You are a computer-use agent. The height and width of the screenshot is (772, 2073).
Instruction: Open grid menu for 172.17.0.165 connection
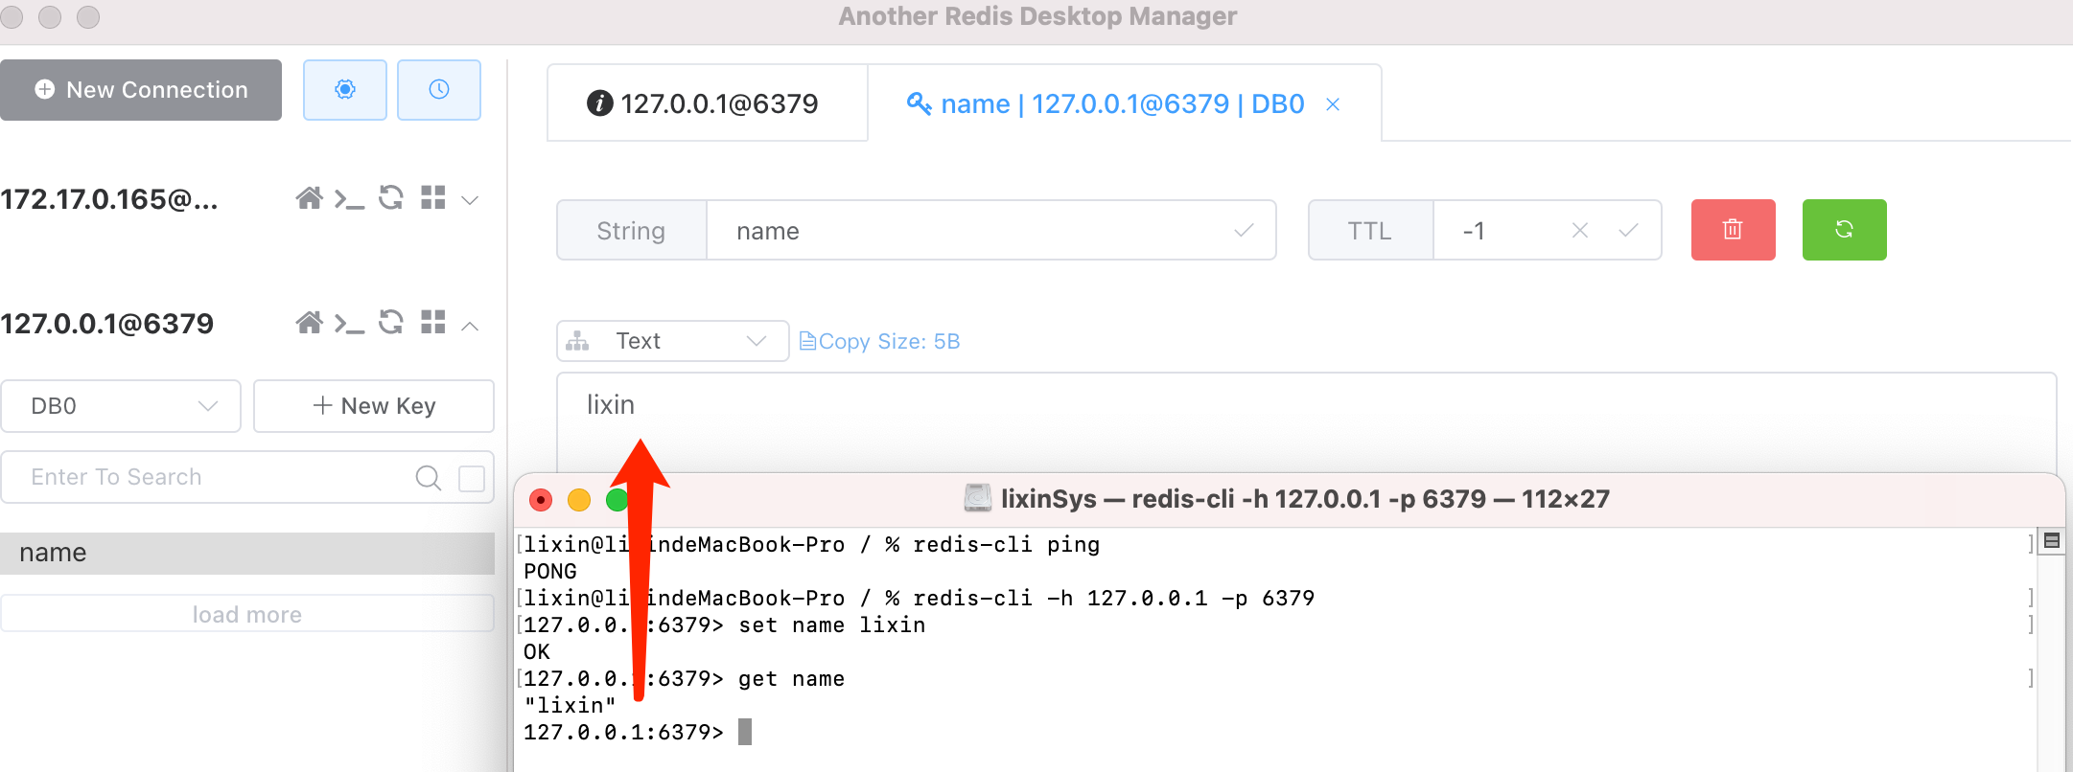(433, 197)
